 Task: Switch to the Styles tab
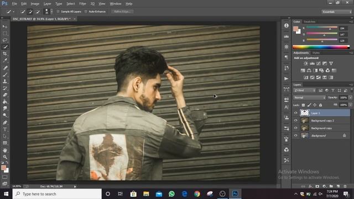316,53
